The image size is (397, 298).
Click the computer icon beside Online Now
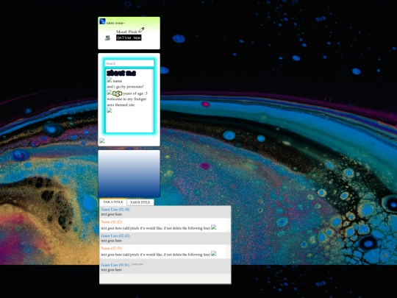(107, 38)
